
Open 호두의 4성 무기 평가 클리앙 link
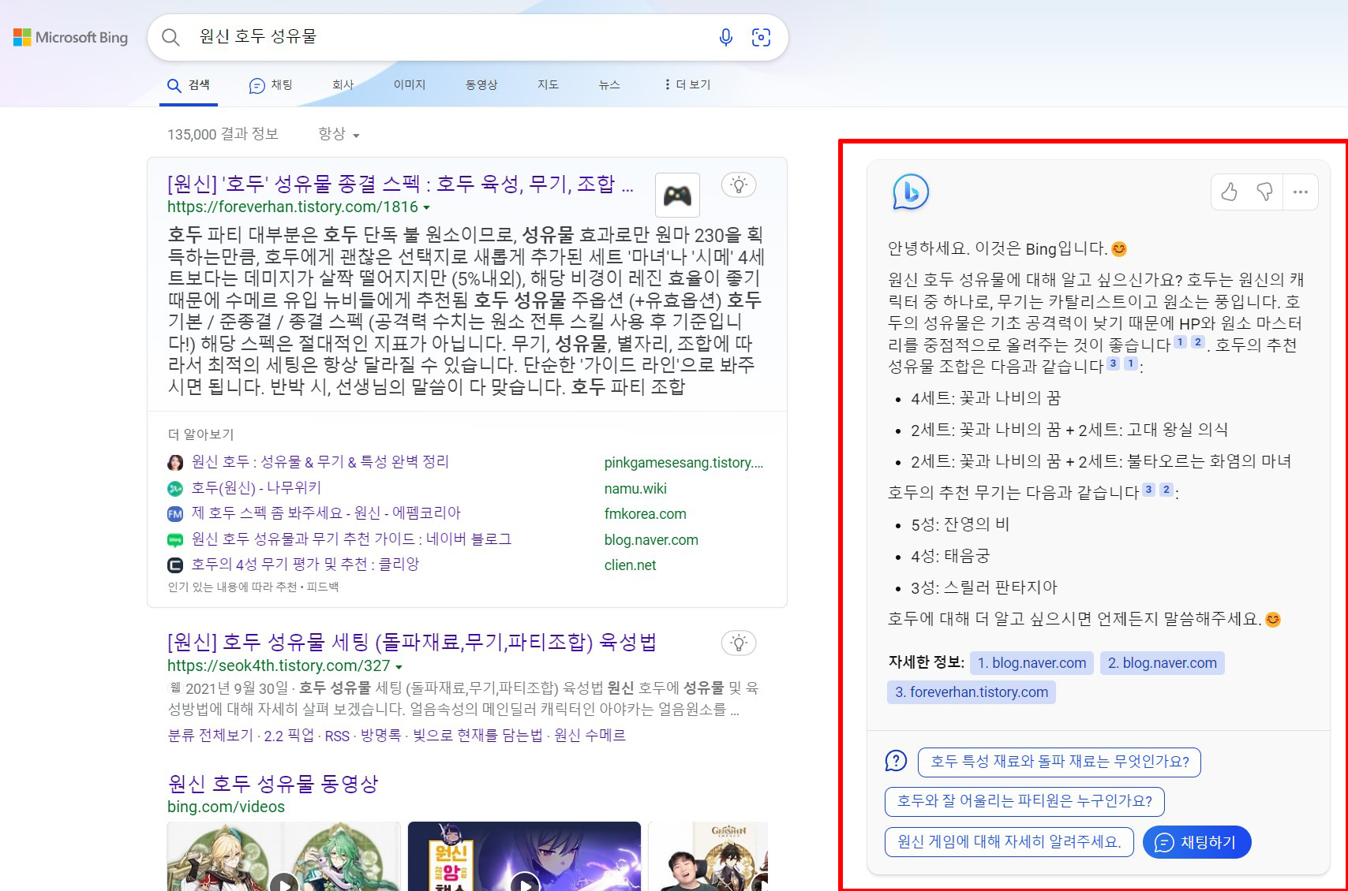(x=305, y=565)
